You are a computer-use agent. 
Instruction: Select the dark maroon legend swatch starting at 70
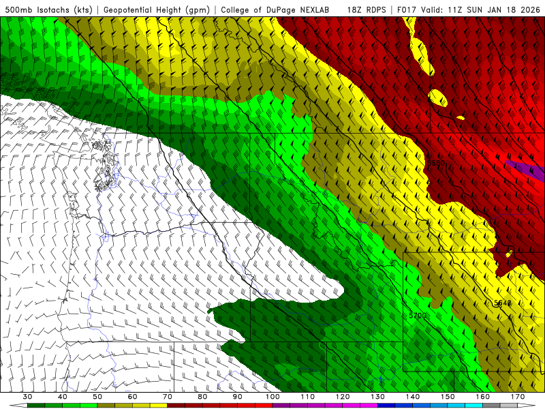[176, 406]
